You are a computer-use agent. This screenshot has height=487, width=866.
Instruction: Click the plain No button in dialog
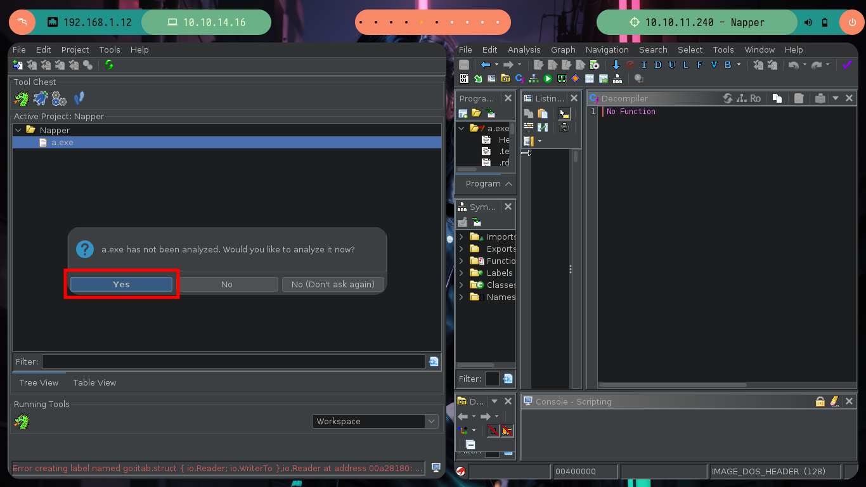click(x=227, y=284)
